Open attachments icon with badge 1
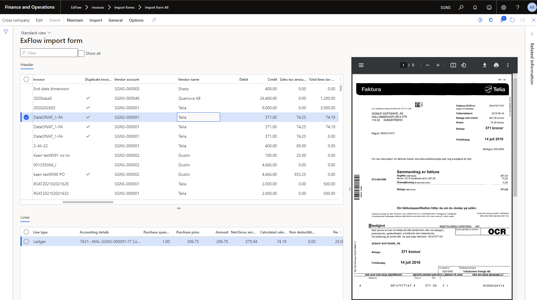The image size is (537, 300). [502, 20]
